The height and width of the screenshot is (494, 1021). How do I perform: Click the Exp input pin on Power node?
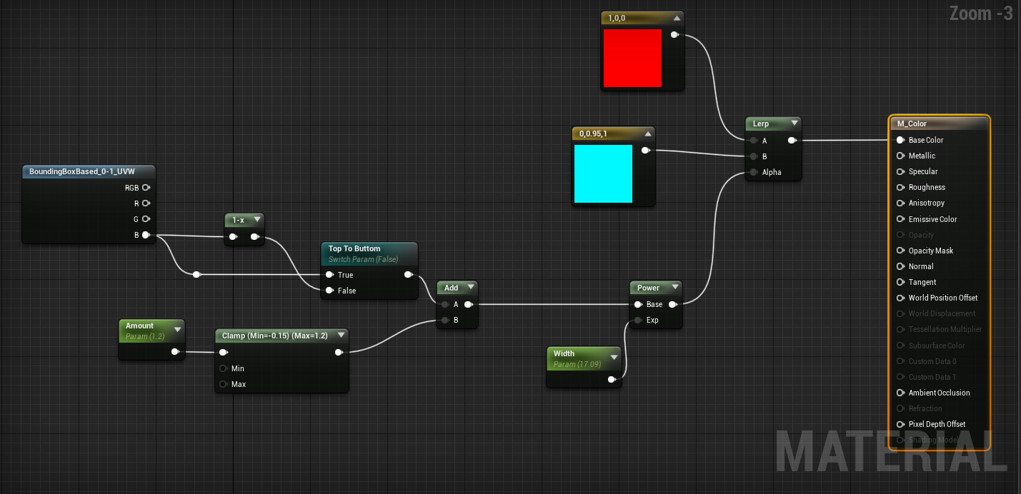[x=638, y=320]
